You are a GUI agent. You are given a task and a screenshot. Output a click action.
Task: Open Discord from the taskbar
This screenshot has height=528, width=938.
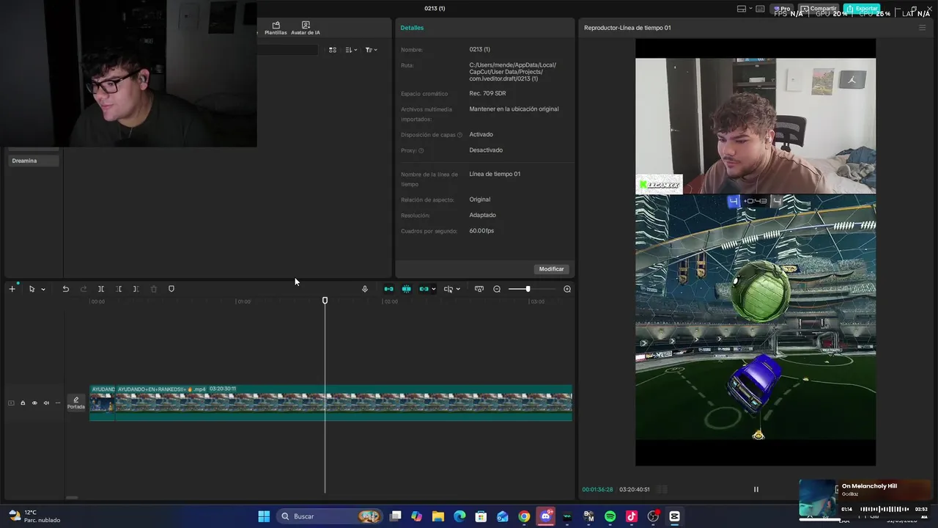point(546,516)
